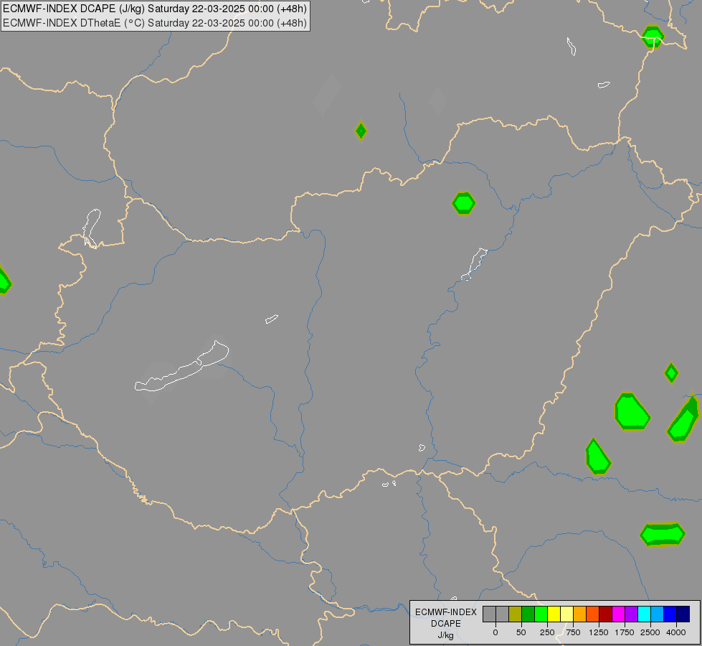This screenshot has width=702, height=646.
Task: Click the light blue legend swatch
Action: (658, 614)
